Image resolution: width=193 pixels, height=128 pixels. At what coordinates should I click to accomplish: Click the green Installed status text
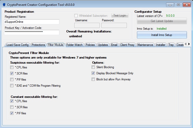point(162,29)
